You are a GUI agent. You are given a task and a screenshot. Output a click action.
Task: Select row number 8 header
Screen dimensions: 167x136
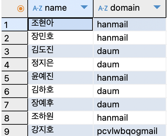click(x=15, y=118)
